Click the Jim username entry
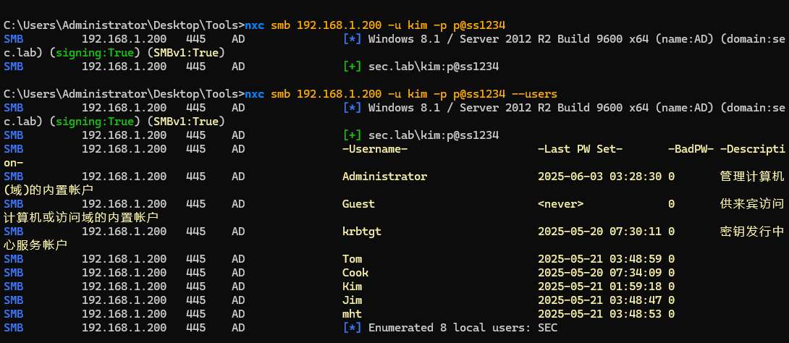 pos(352,300)
